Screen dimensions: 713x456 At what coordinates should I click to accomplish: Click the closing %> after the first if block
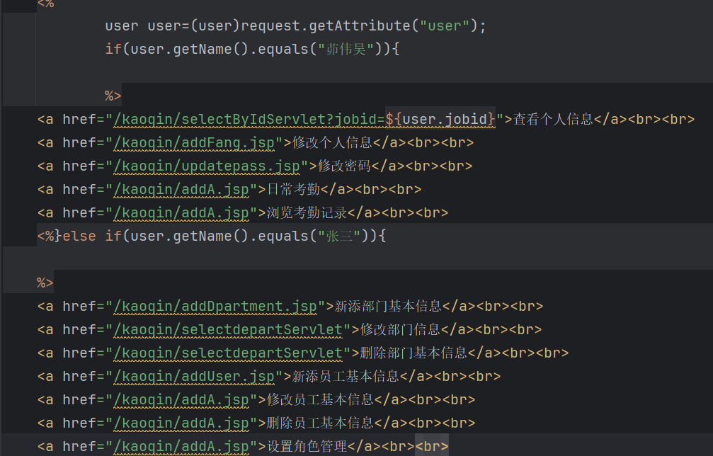(113, 96)
